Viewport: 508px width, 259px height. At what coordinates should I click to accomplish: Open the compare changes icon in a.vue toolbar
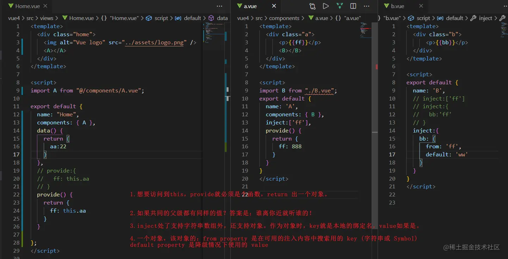312,6
